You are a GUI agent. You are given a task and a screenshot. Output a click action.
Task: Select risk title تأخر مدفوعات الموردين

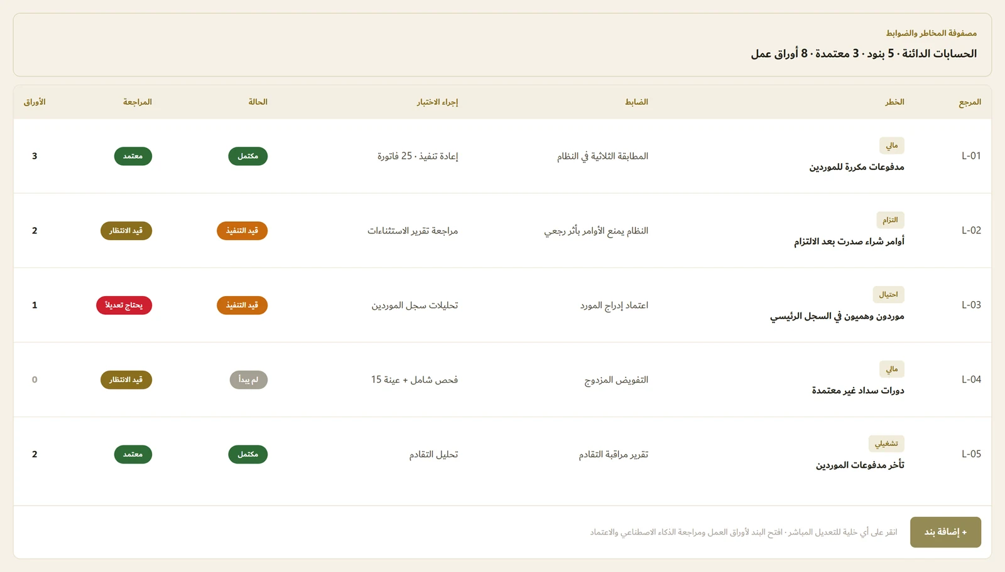coord(860,465)
